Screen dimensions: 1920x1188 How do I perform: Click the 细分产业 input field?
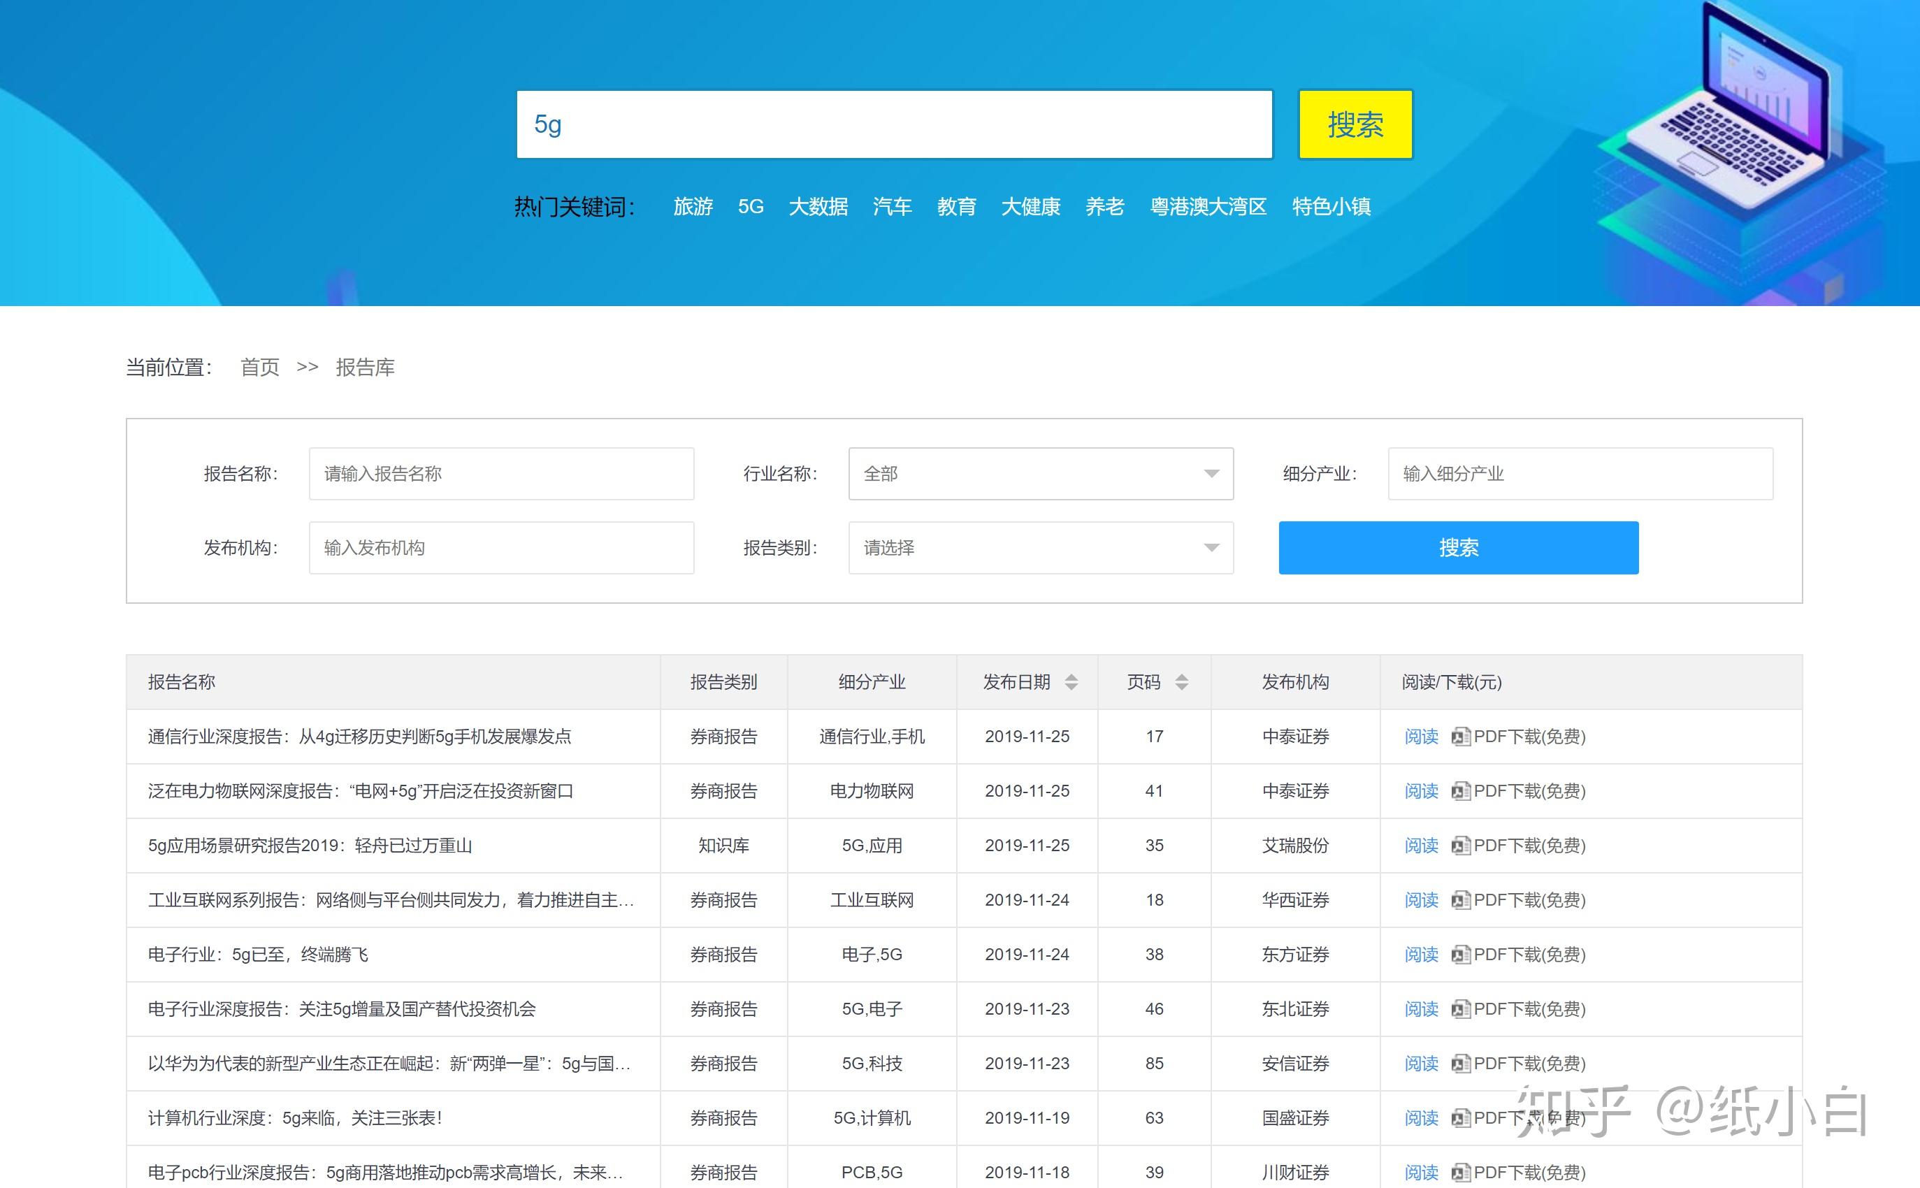(x=1579, y=474)
